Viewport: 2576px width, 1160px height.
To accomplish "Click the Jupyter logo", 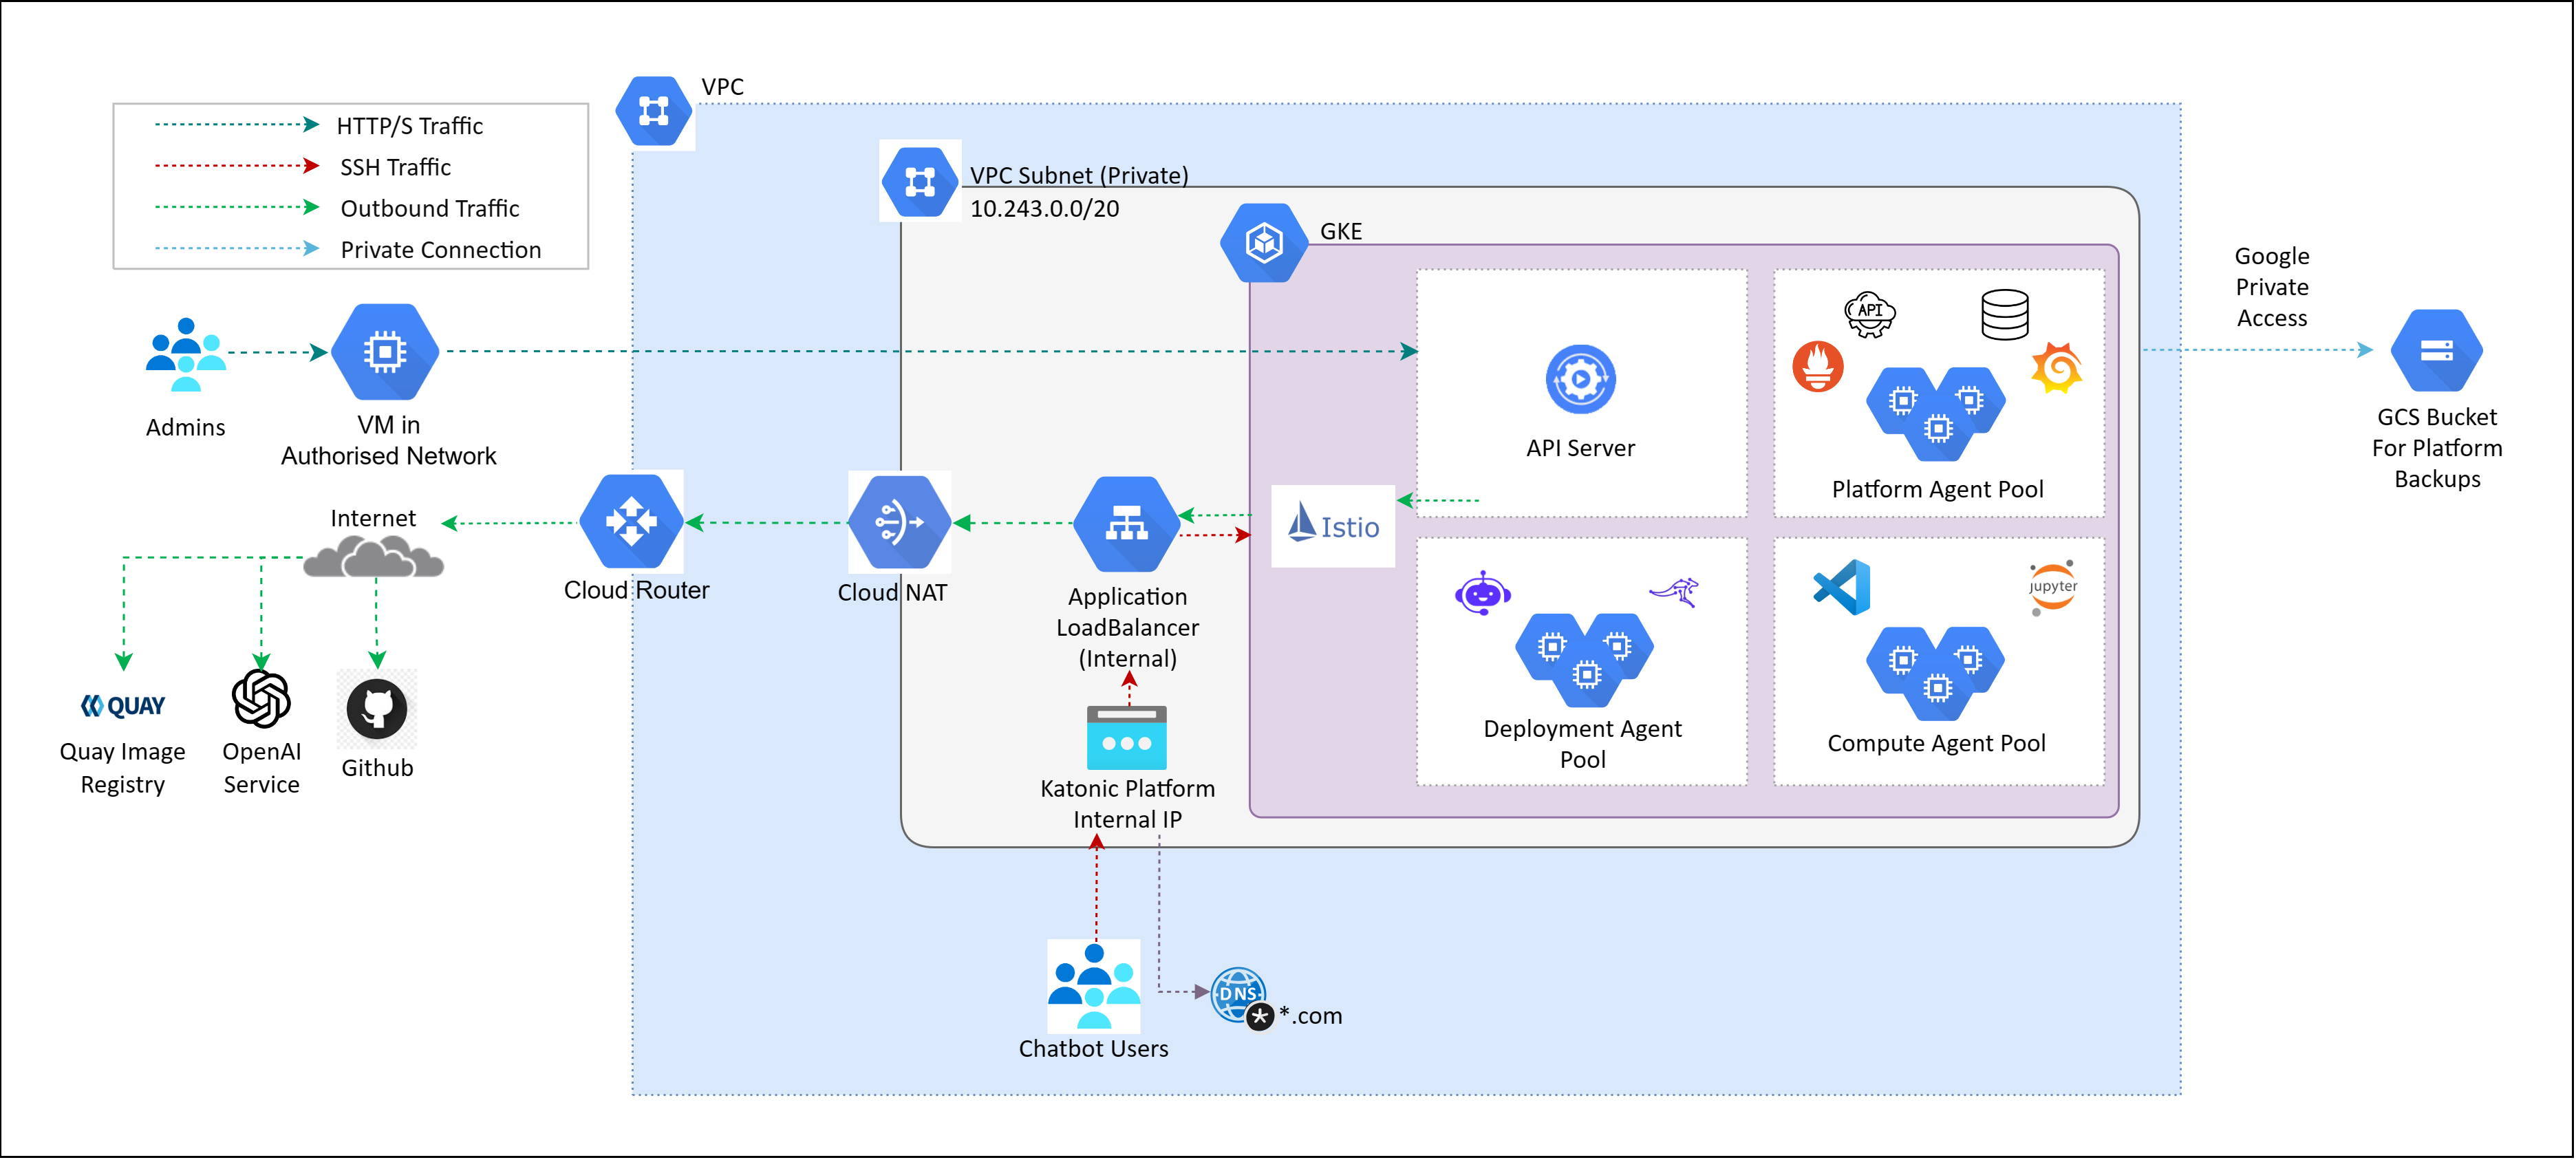I will tap(2053, 587).
